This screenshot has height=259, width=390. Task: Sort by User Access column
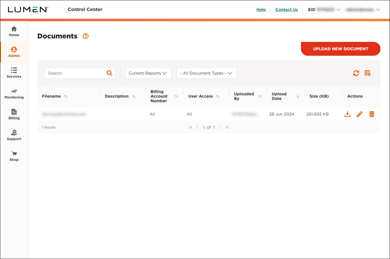tap(218, 96)
